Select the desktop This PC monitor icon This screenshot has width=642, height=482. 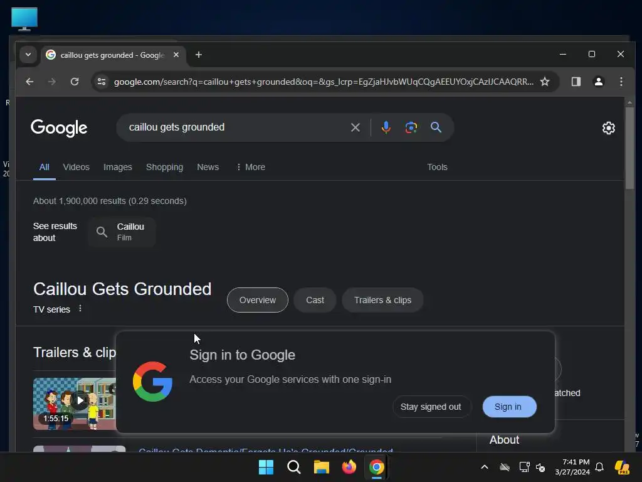coord(24,19)
